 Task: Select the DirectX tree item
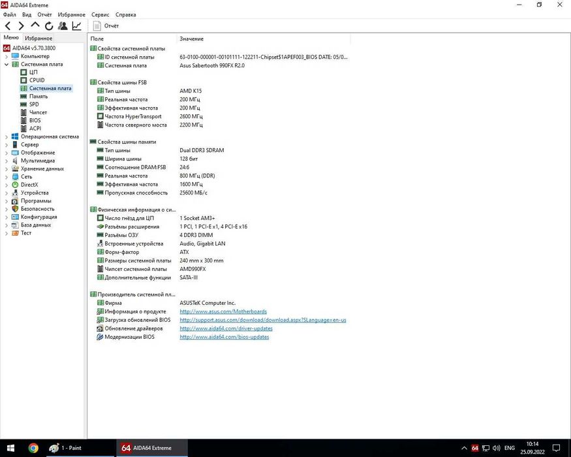click(29, 184)
